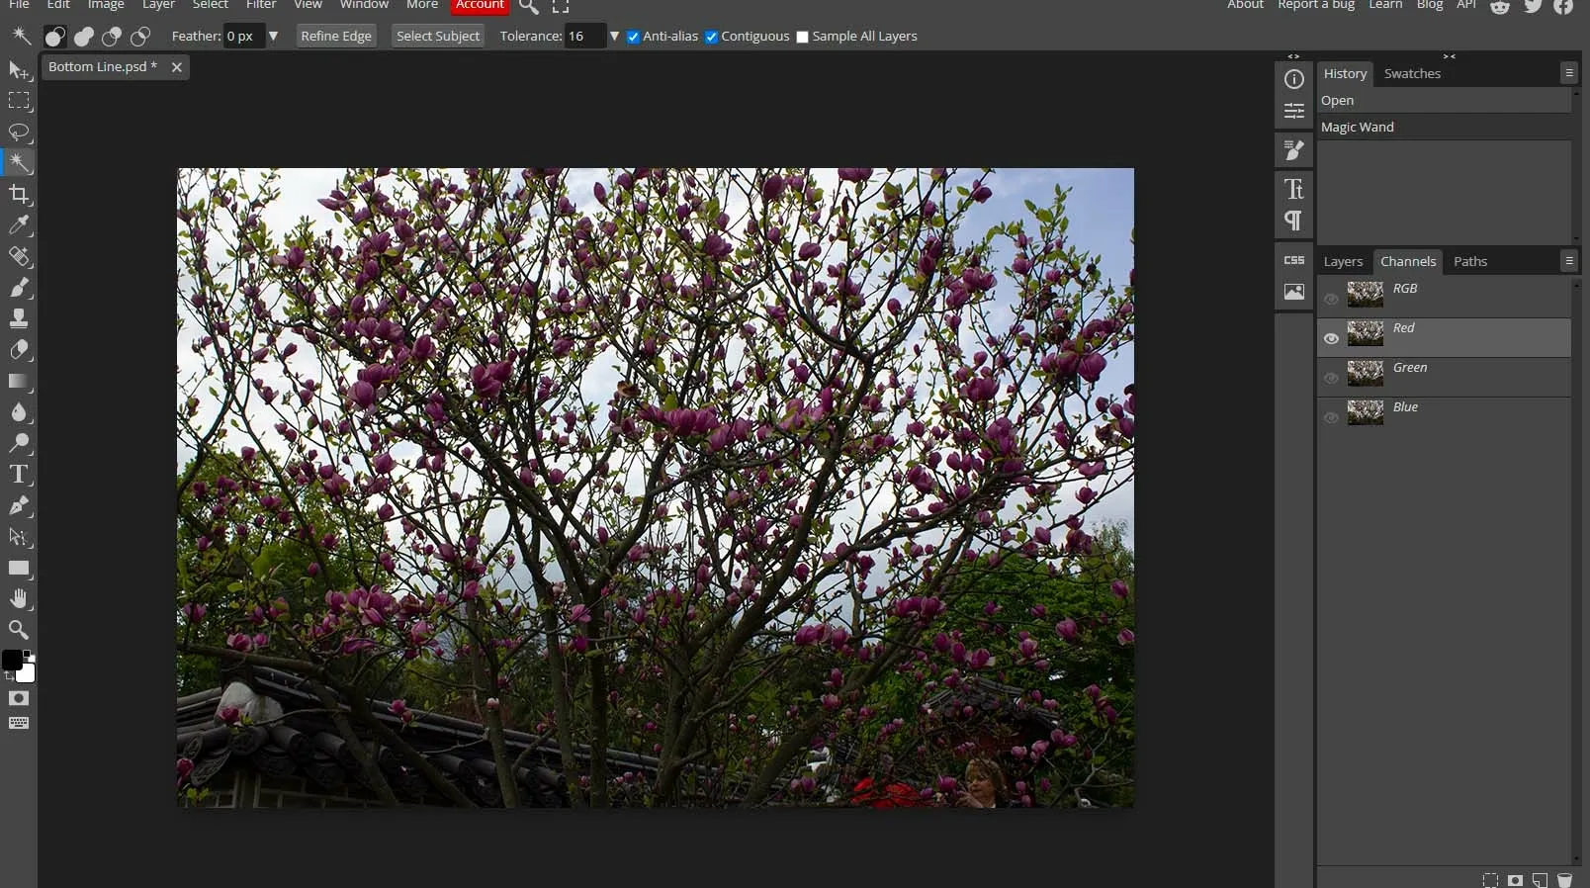
Task: Open the Feather value dropdown arrow
Action: pos(274,37)
